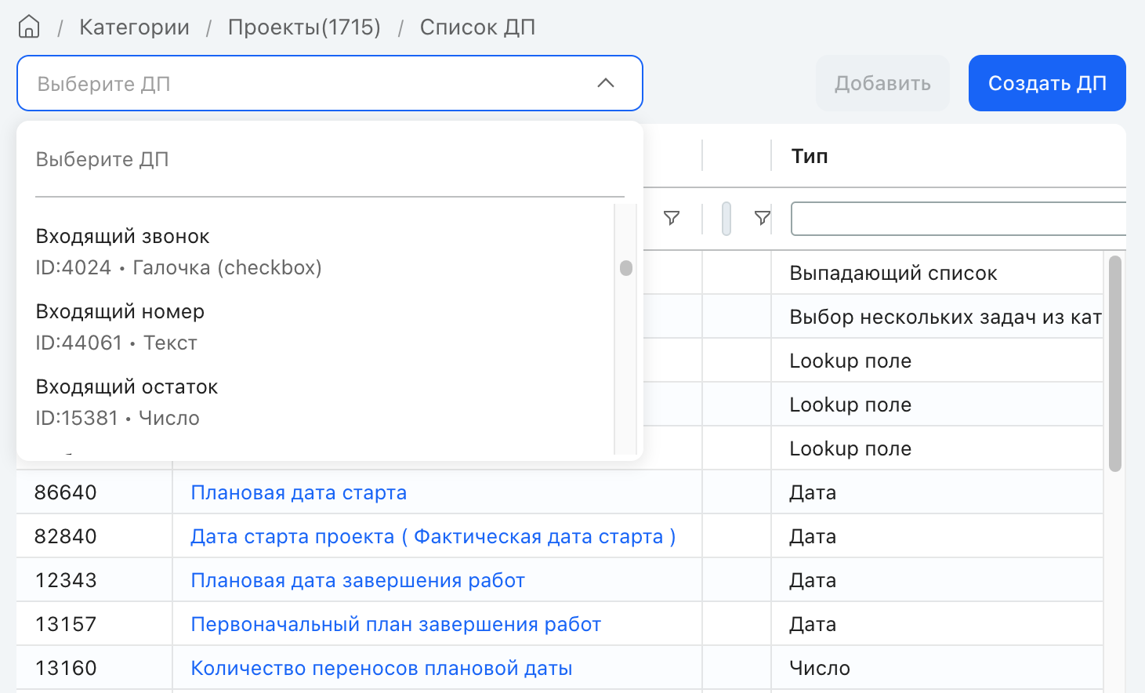Image resolution: width=1145 pixels, height=693 pixels.
Task: Open the Категории breadcrumb
Action: [134, 27]
